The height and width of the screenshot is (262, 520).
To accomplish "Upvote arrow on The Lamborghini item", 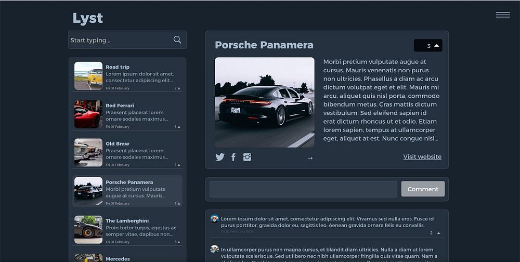I will tap(179, 242).
